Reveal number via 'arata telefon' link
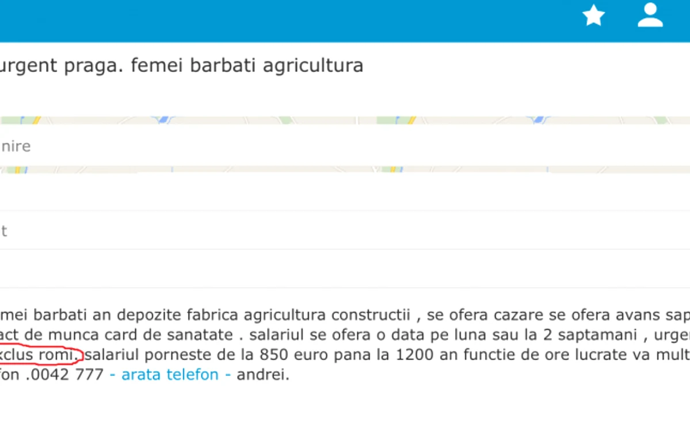690x431 pixels. click(x=170, y=374)
